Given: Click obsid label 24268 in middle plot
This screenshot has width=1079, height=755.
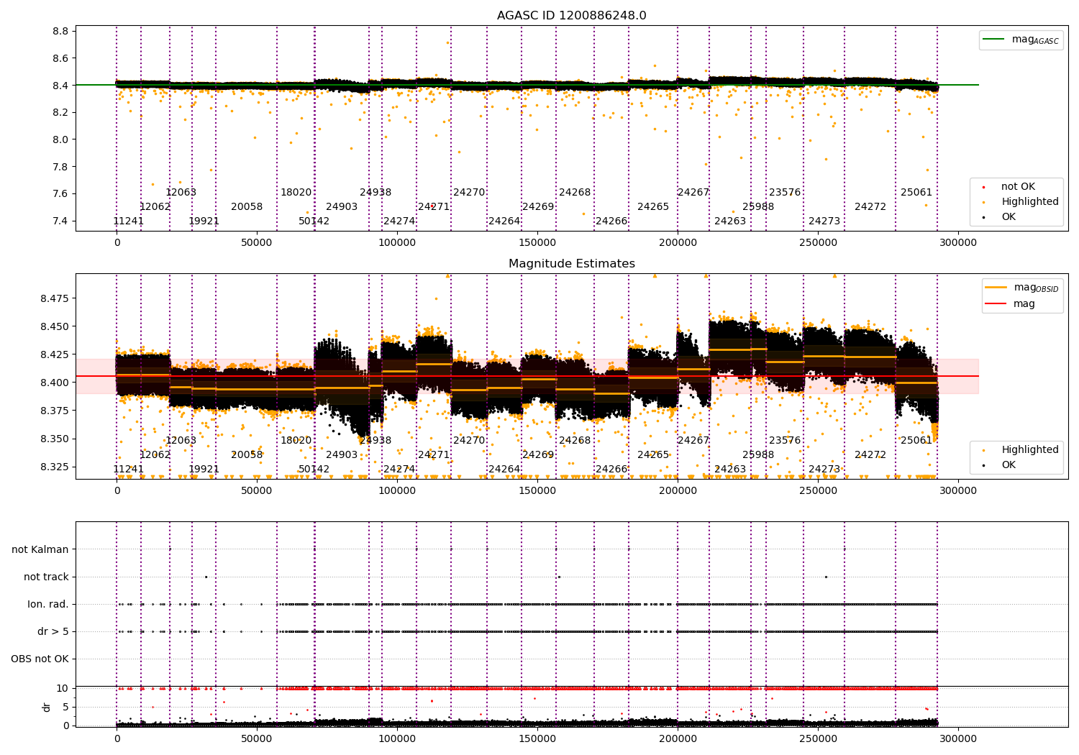Looking at the screenshot, I should click(575, 440).
